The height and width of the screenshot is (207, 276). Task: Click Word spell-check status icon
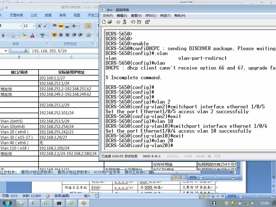pos(47,196)
